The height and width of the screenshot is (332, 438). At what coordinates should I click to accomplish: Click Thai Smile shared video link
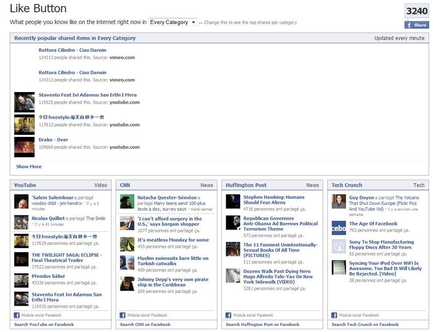pyautogui.click(x=96, y=218)
